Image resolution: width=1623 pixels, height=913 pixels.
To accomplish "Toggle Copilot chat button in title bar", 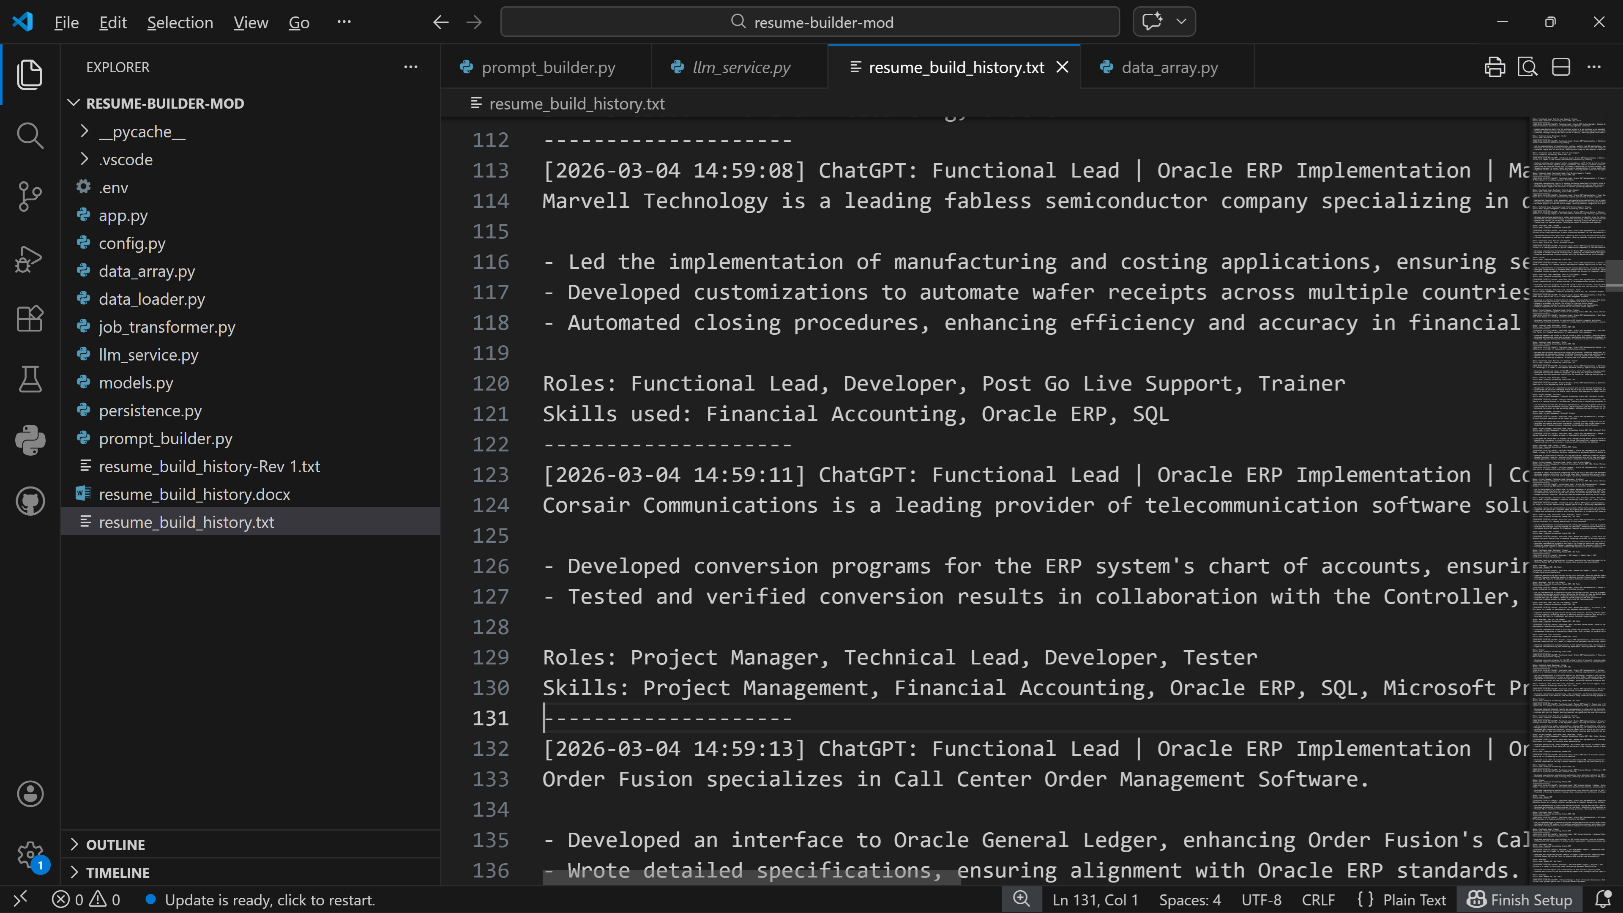I will (x=1152, y=22).
